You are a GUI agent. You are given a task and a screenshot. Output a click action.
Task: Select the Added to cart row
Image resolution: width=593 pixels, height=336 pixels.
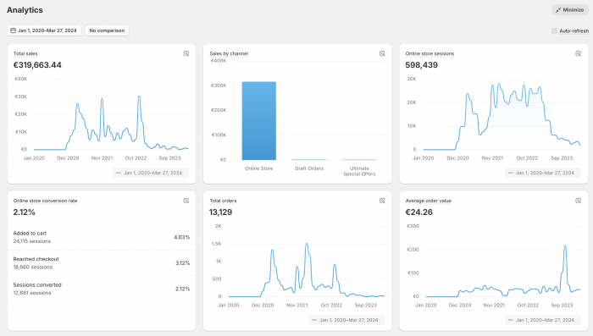(102, 237)
